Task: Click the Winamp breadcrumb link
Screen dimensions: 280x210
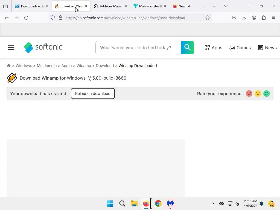Action: click(84, 66)
